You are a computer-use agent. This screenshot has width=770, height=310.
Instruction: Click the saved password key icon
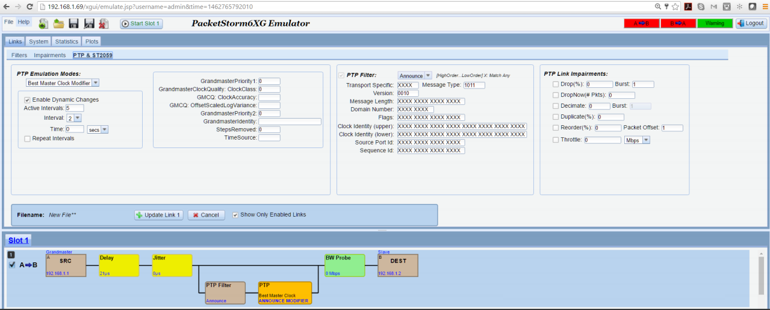point(666,7)
